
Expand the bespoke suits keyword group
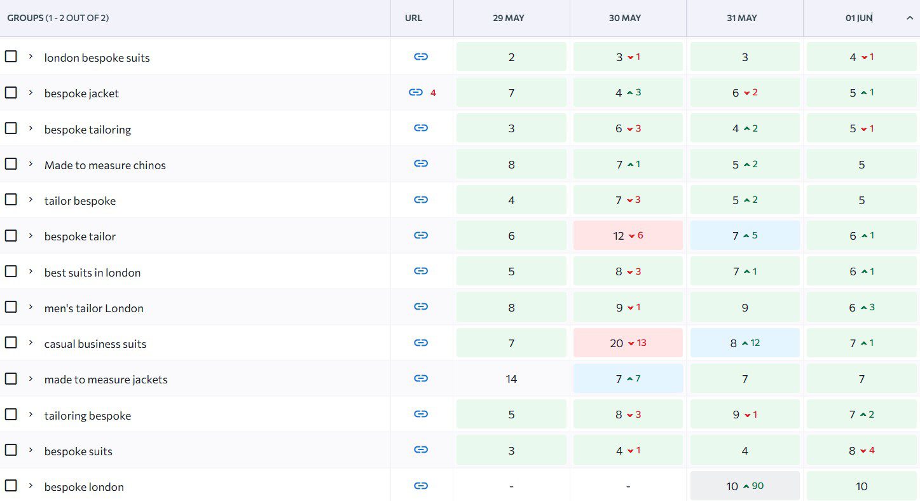30,450
